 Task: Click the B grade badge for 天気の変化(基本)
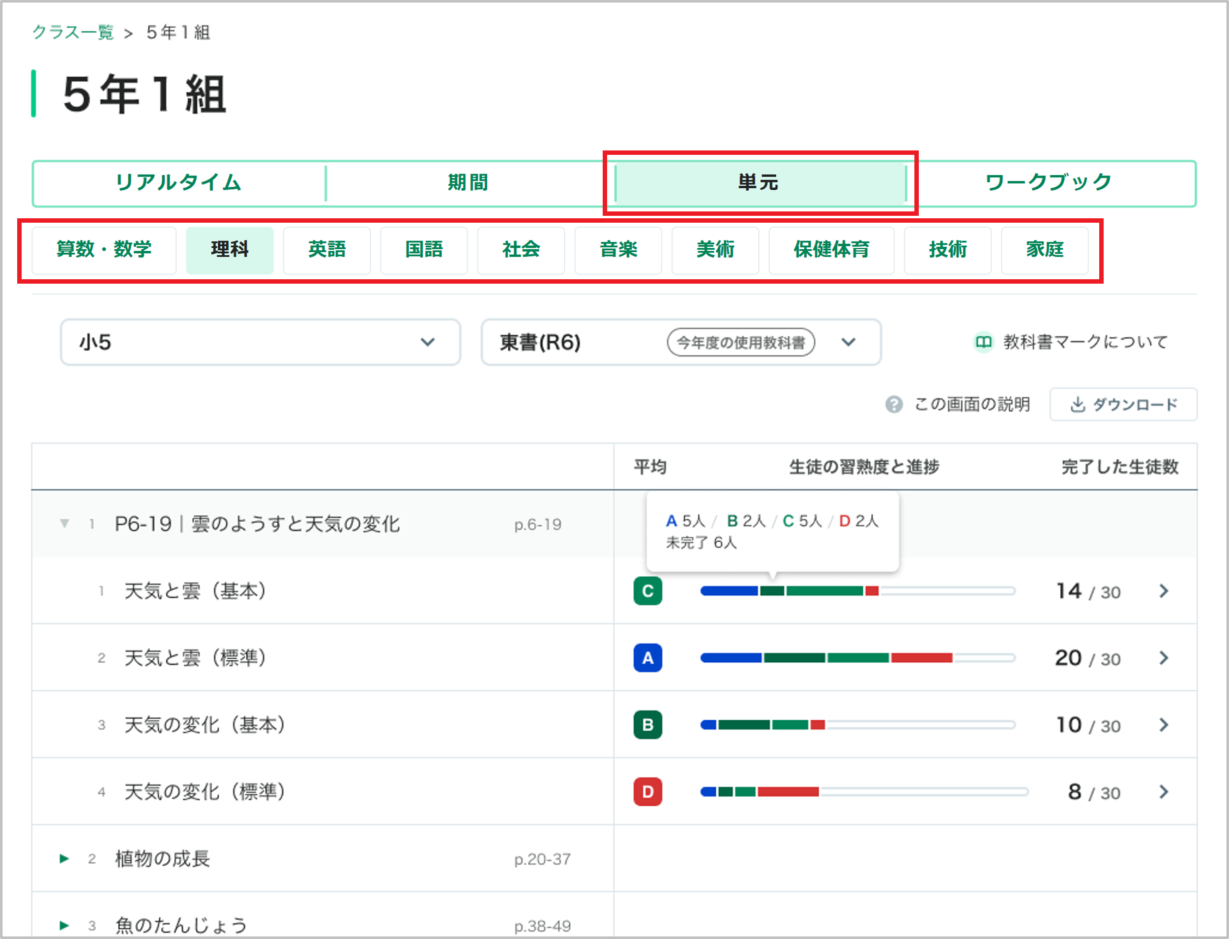648,725
